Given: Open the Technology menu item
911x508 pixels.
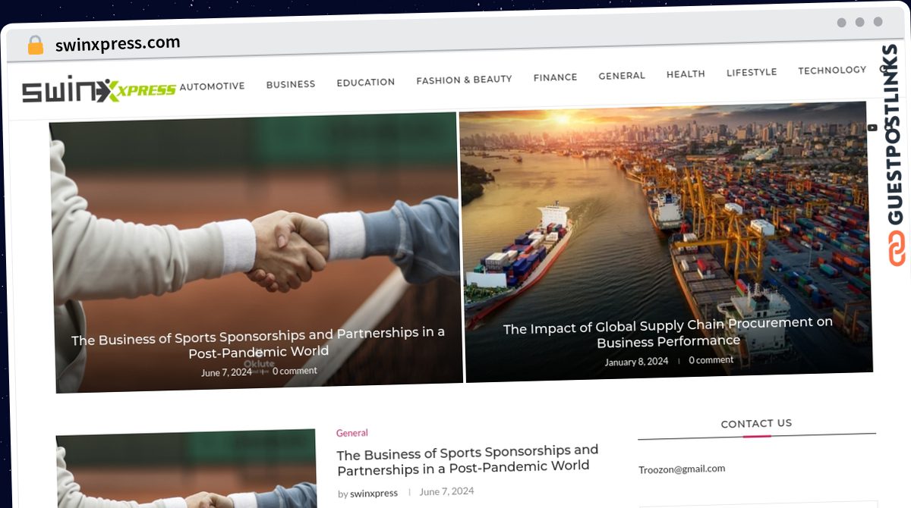Looking at the screenshot, I should [832, 70].
